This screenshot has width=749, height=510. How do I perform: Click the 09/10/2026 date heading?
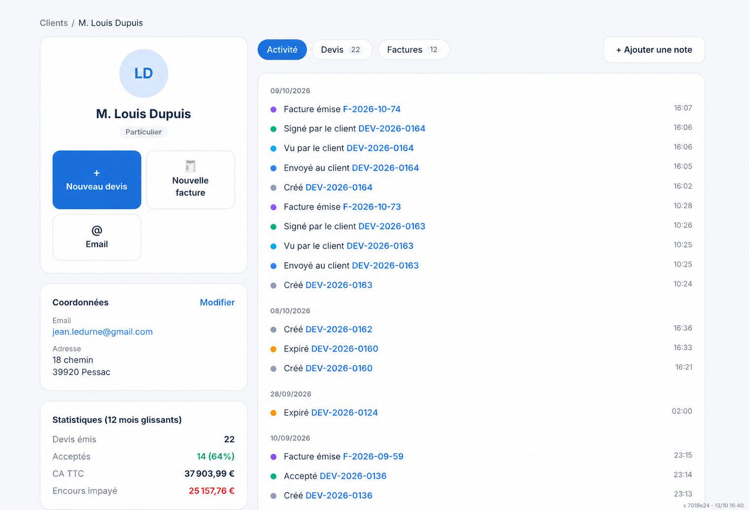click(290, 91)
